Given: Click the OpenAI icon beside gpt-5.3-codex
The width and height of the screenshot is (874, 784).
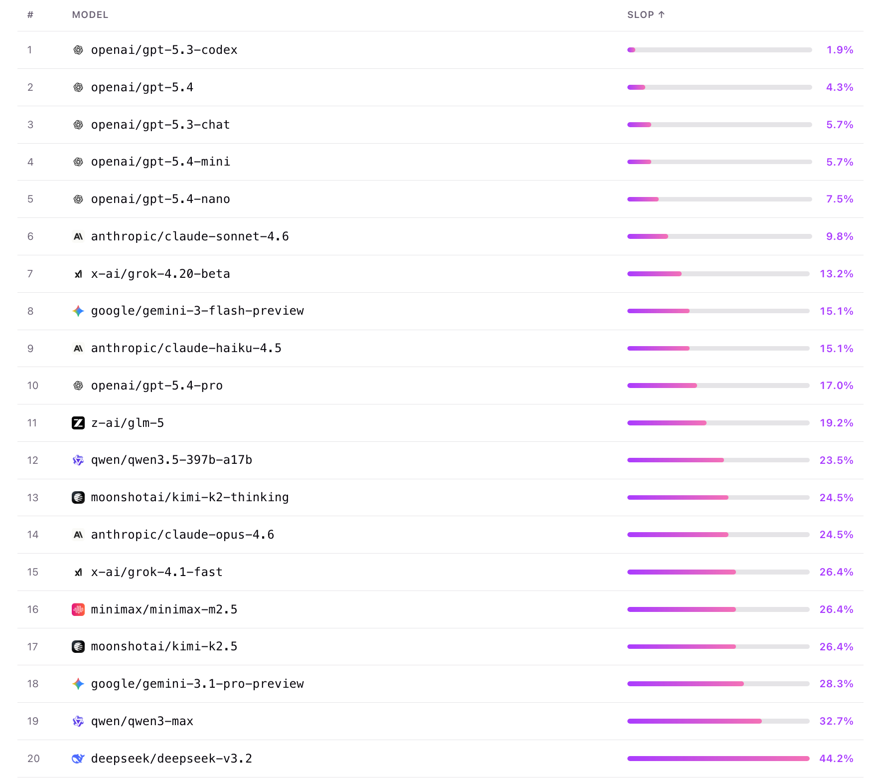Looking at the screenshot, I should (x=78, y=50).
